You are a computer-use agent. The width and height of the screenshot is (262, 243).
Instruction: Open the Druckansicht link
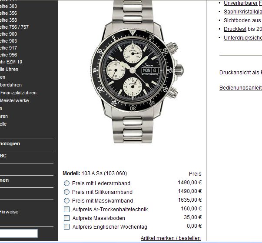pyautogui.click(x=241, y=72)
